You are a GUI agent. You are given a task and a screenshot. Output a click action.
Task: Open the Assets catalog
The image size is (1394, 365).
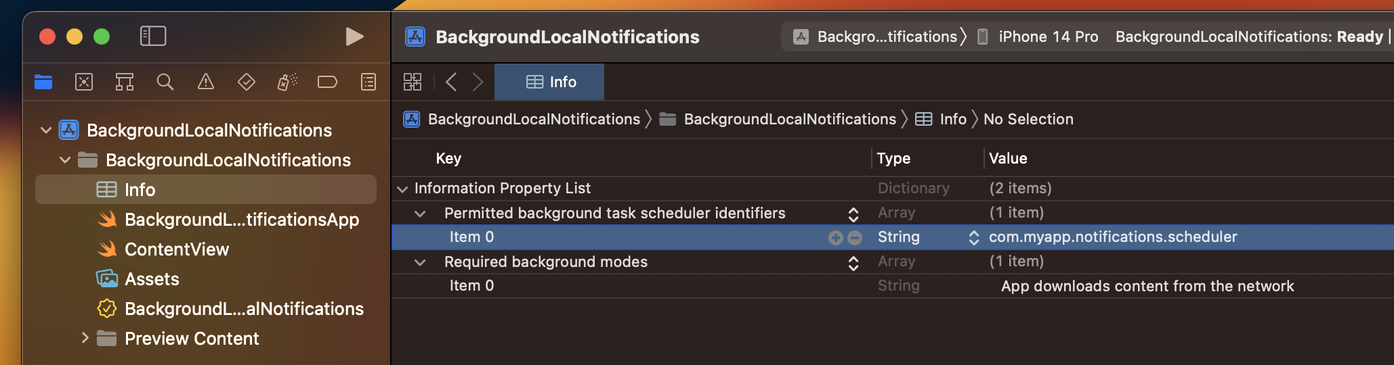tap(152, 279)
